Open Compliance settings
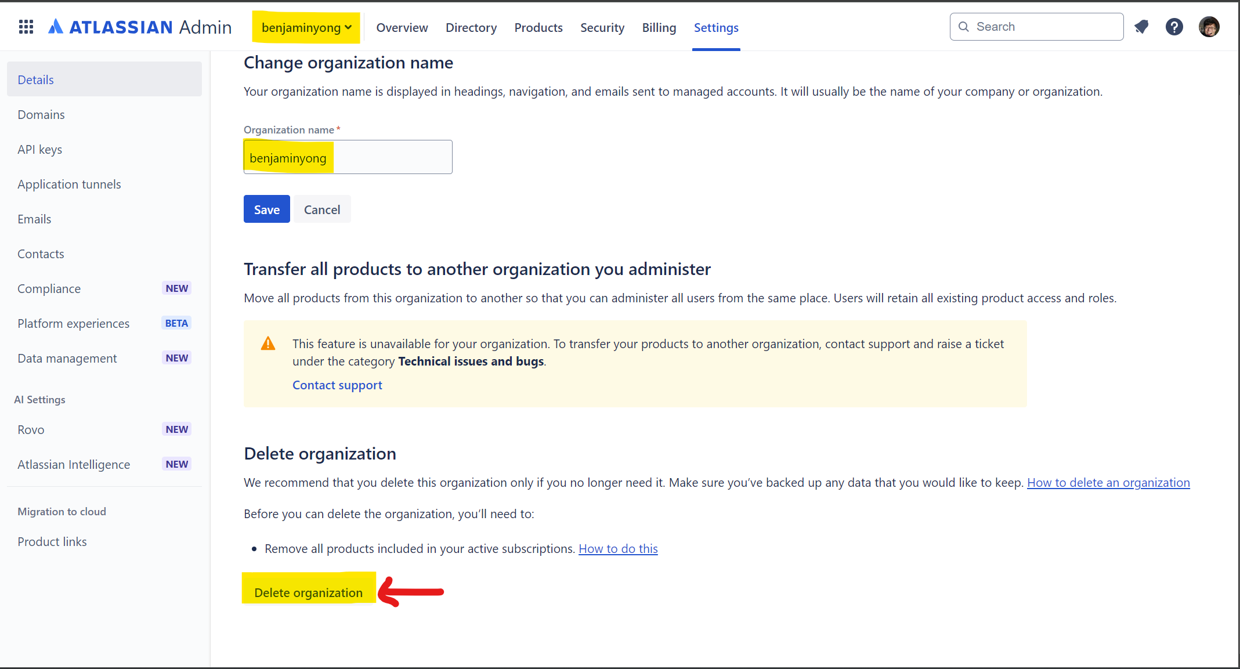Image resolution: width=1240 pixels, height=669 pixels. (x=104, y=288)
